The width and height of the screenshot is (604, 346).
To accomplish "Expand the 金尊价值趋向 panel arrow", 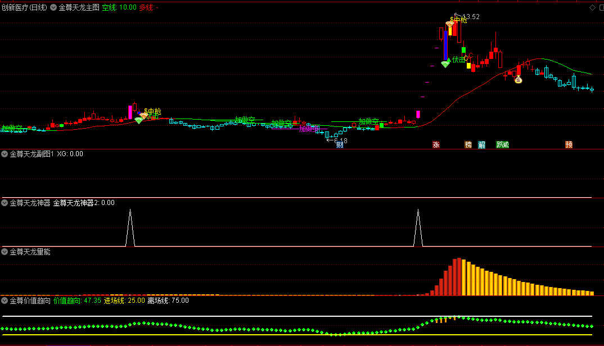I will point(4,301).
